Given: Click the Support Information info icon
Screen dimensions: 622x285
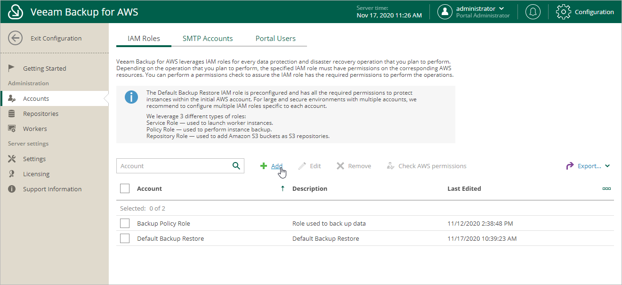Looking at the screenshot, I should [12, 189].
